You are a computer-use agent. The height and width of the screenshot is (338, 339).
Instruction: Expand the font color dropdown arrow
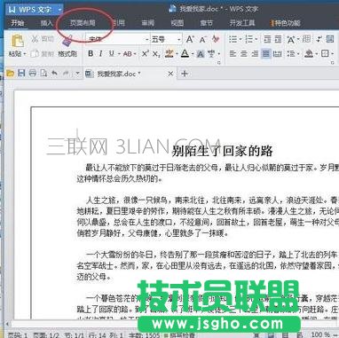tap(192, 54)
